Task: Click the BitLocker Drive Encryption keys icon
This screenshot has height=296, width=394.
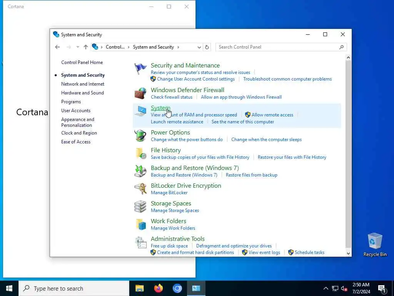Action: point(140,189)
